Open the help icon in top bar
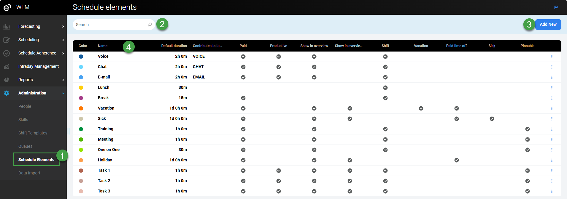This screenshot has height=199, width=567. (556, 7)
